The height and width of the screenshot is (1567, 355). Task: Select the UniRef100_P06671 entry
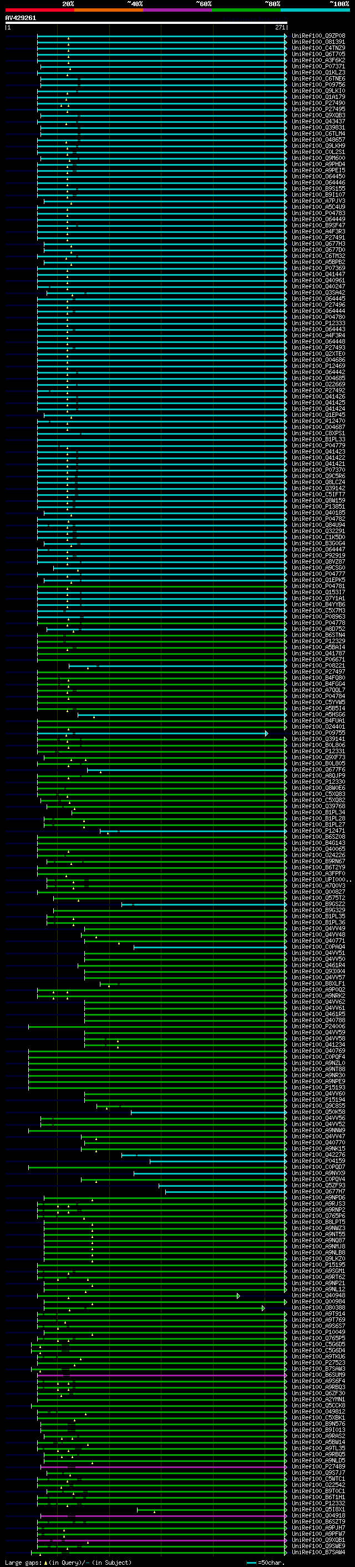click(318, 659)
